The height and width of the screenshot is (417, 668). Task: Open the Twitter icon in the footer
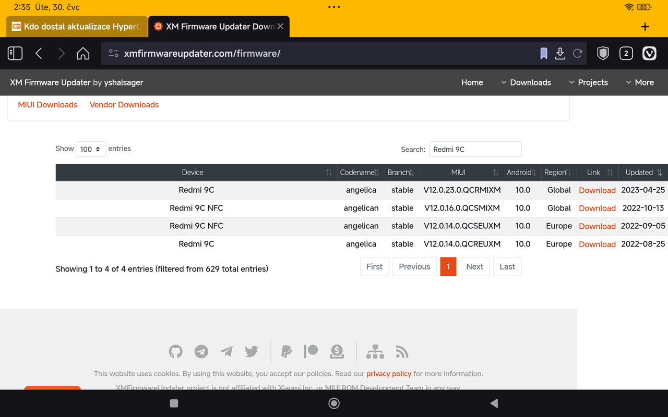(252, 351)
